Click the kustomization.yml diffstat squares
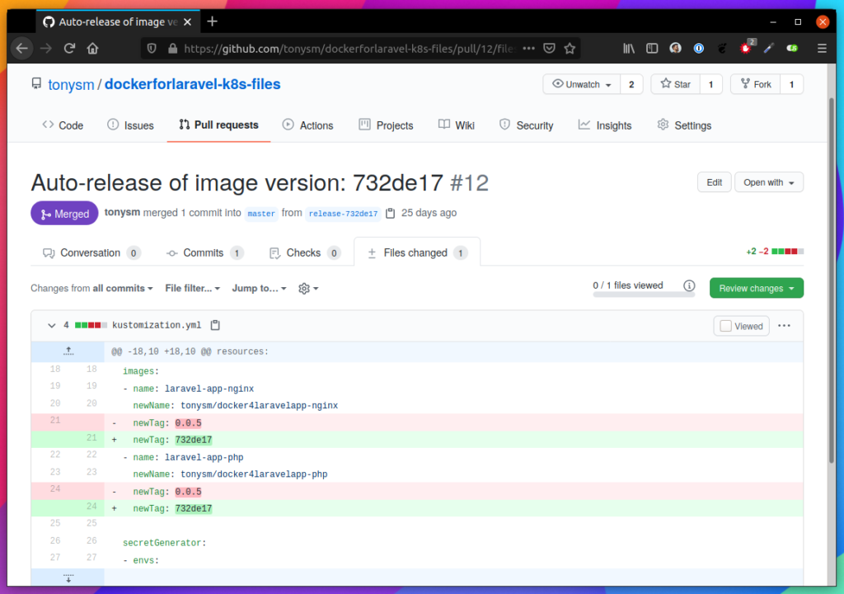 click(x=91, y=325)
